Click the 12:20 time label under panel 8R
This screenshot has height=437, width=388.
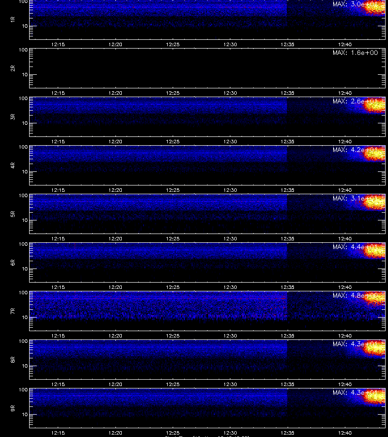[115, 385]
